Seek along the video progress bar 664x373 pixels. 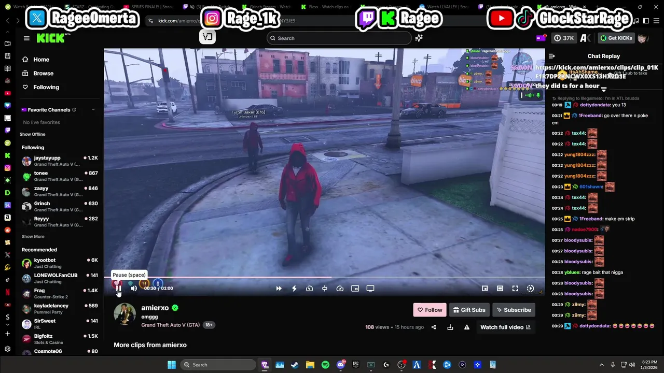point(324,278)
